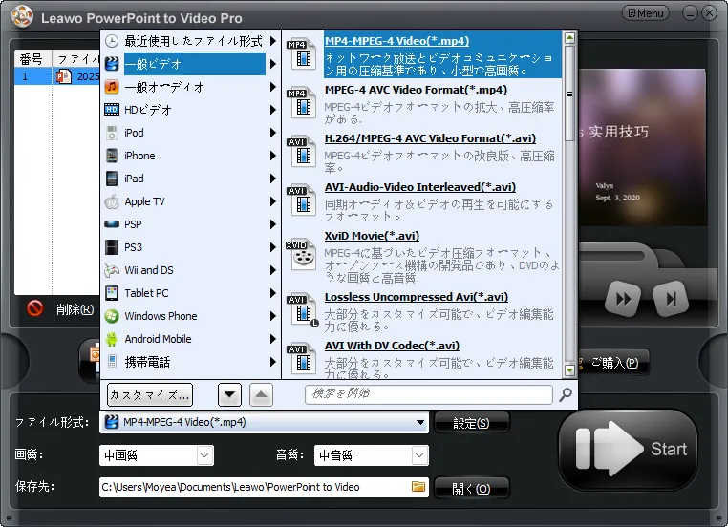This screenshot has height=527, width=728.
Task: Select PSP category
Action: click(190, 224)
